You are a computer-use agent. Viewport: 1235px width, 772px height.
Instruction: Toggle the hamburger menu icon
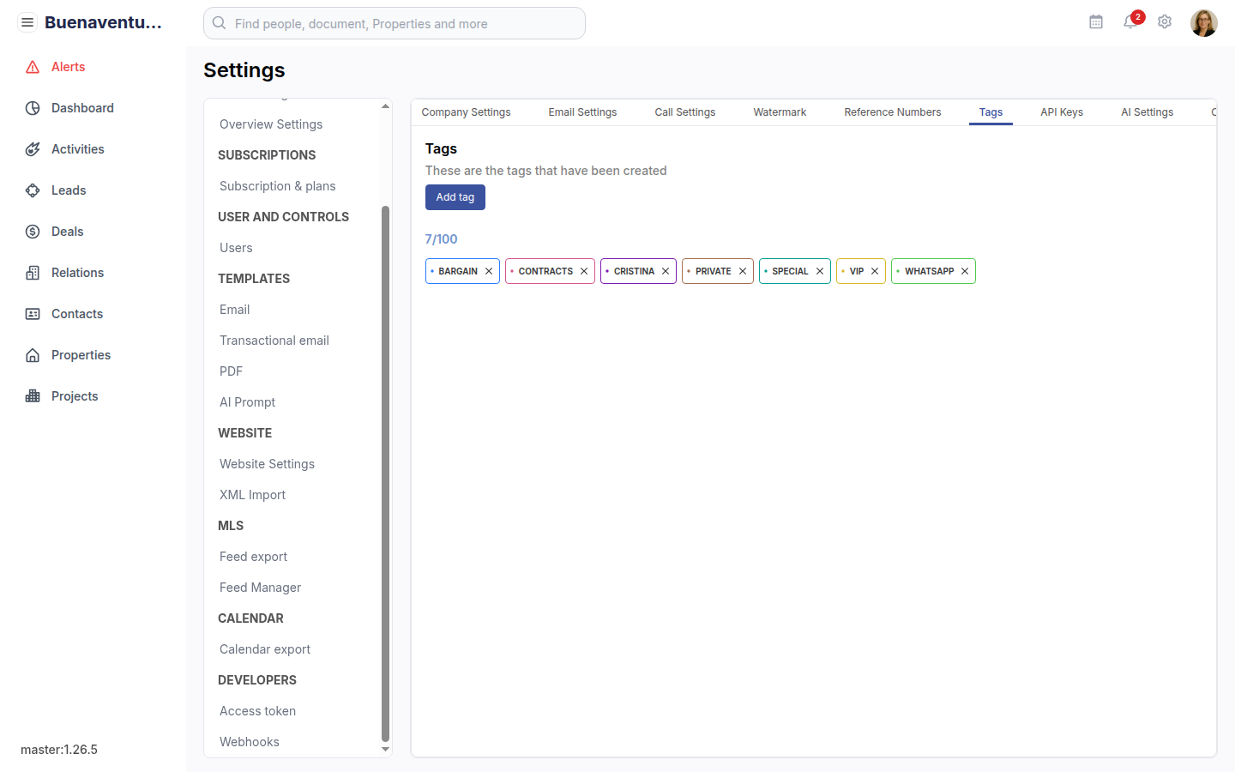coord(27,22)
